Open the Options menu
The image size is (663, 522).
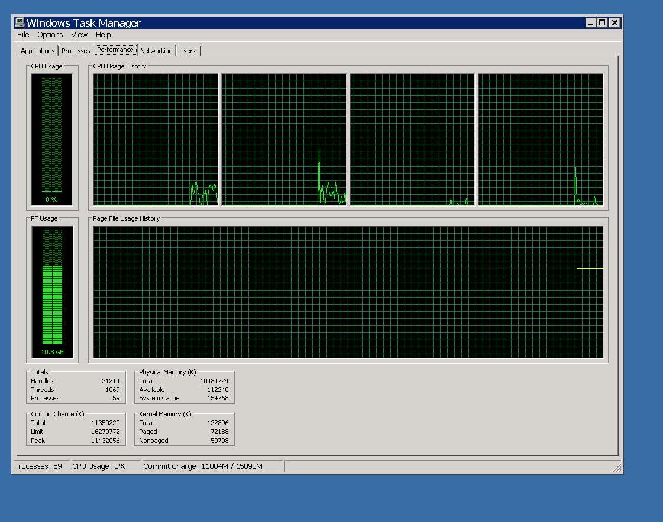tap(50, 35)
